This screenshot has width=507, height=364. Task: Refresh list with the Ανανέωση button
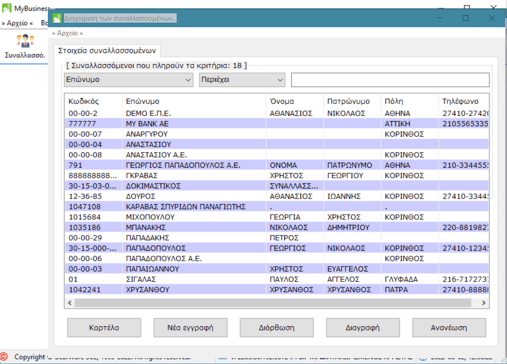(449, 328)
